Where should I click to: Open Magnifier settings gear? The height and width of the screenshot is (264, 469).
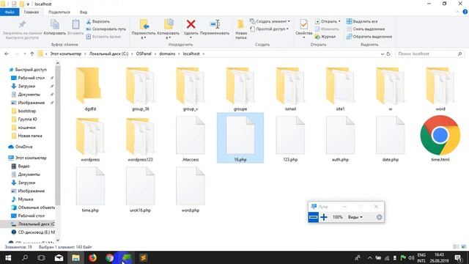(x=379, y=217)
